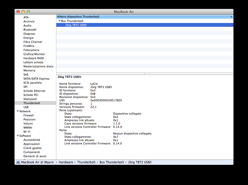Screen dimensions: 248x185
Task: Close the MacBook Air window
Action: 18,12
